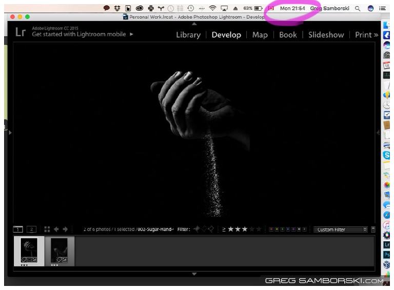Click the Wi-Fi status icon
Image resolution: width=394 pixels, height=290 pixels.
click(x=212, y=8)
